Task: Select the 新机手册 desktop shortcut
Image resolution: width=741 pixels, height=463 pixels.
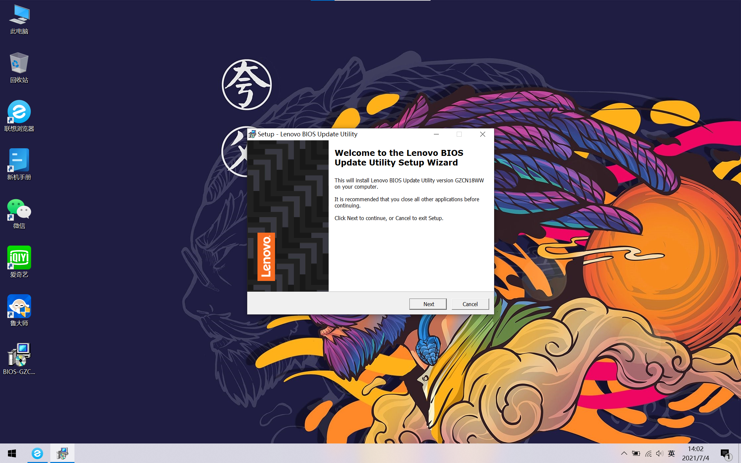Action: (x=19, y=164)
